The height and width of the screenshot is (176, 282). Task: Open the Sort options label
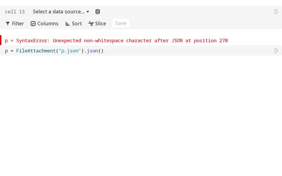click(77, 24)
